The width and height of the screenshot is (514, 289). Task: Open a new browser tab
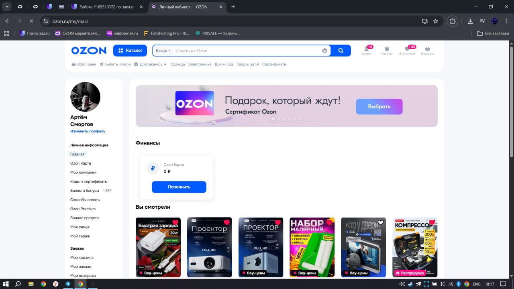(x=233, y=7)
